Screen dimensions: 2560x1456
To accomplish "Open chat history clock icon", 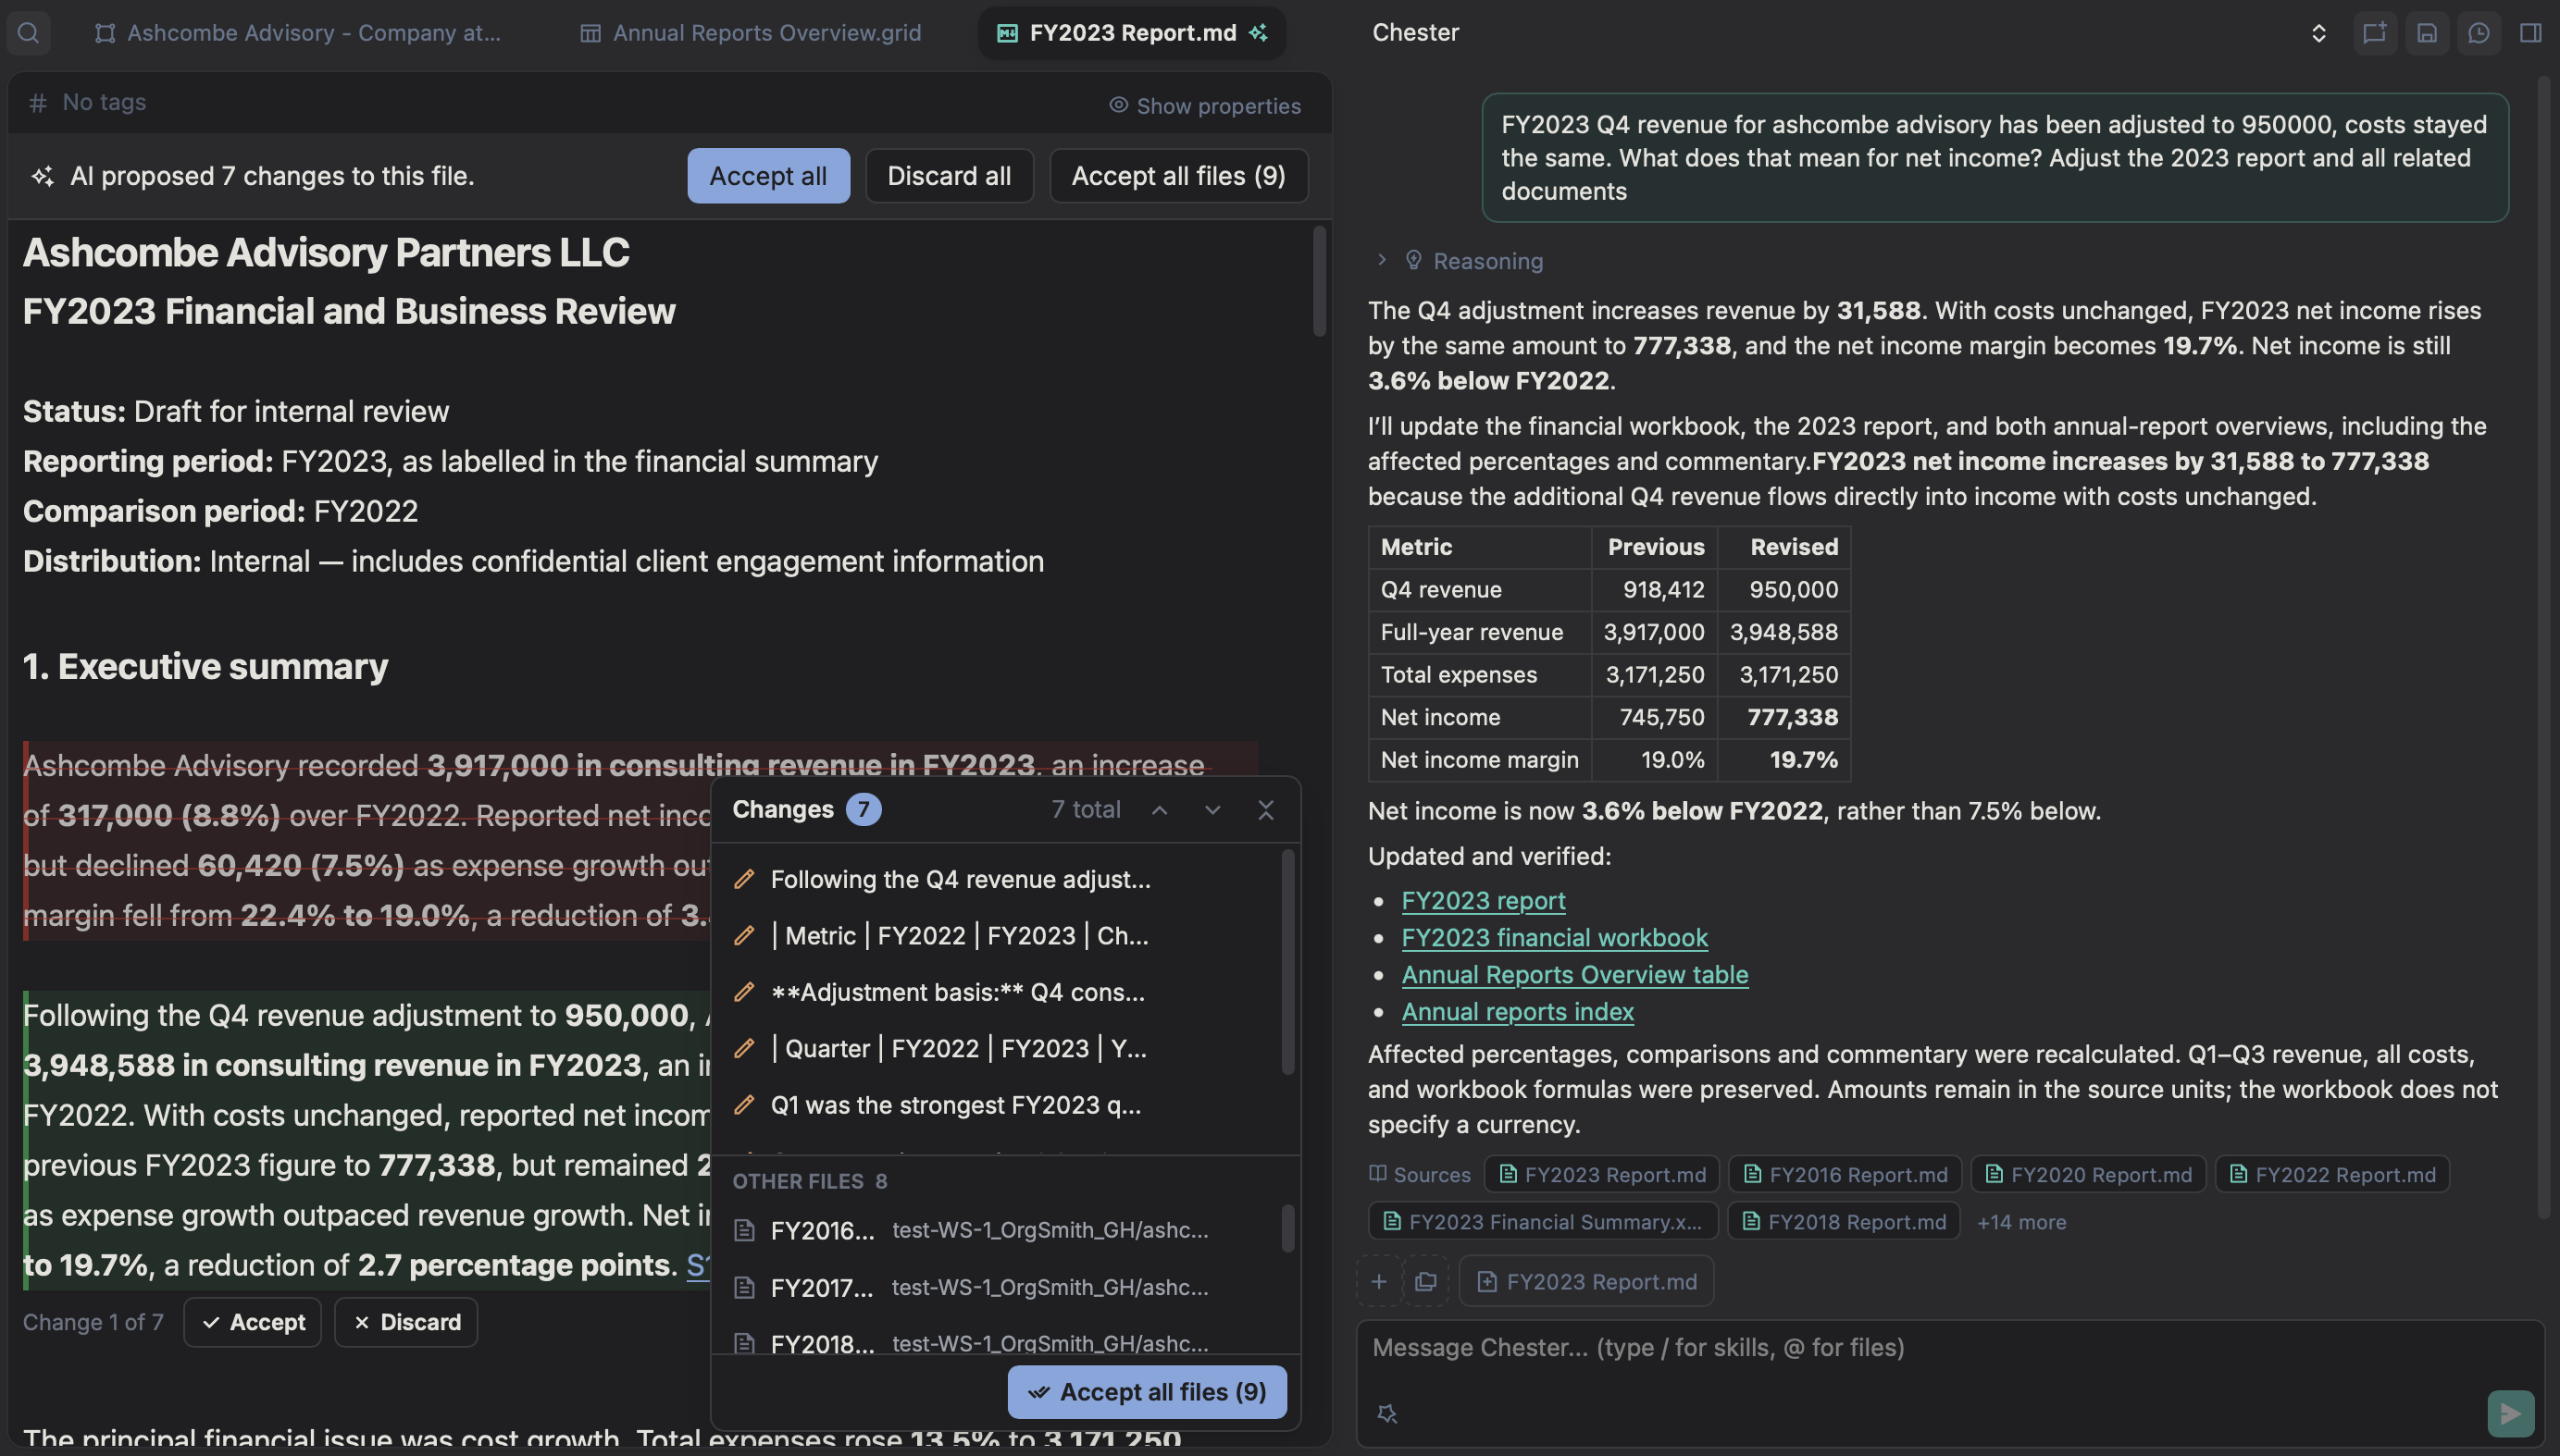I will click(x=2478, y=32).
